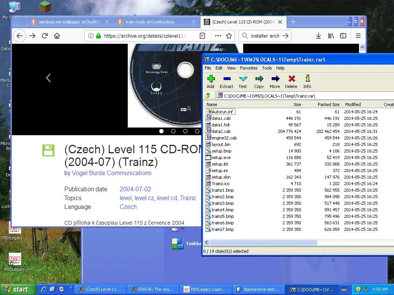Click the Info toolbar icon in 7-Zip
The height and width of the screenshot is (295, 394).
tap(307, 82)
